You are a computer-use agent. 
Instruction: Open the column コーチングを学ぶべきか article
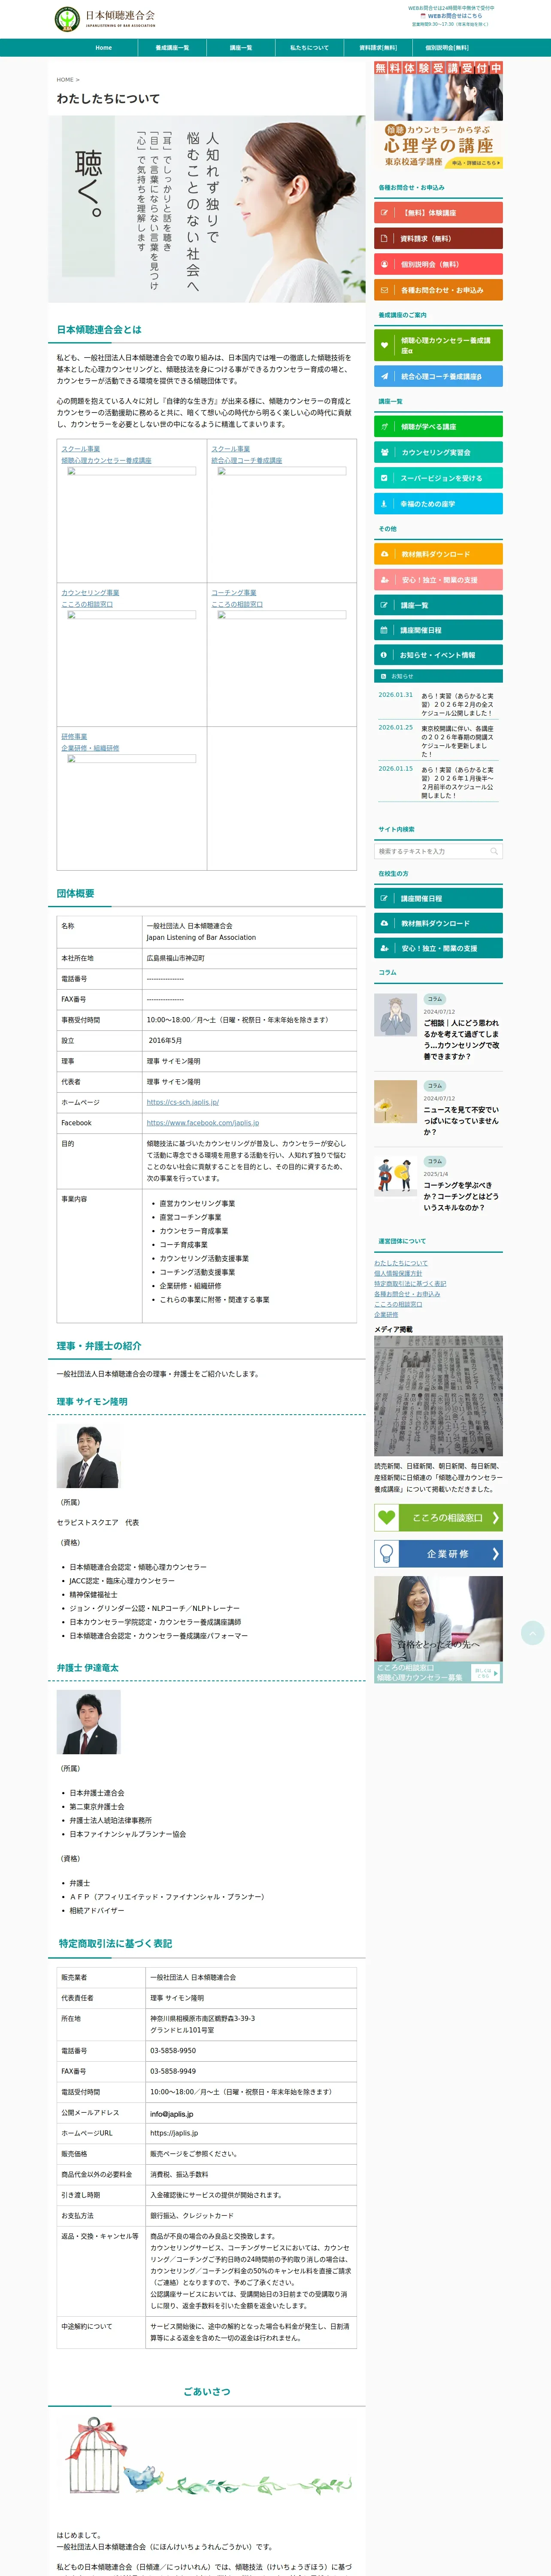pos(461,1196)
